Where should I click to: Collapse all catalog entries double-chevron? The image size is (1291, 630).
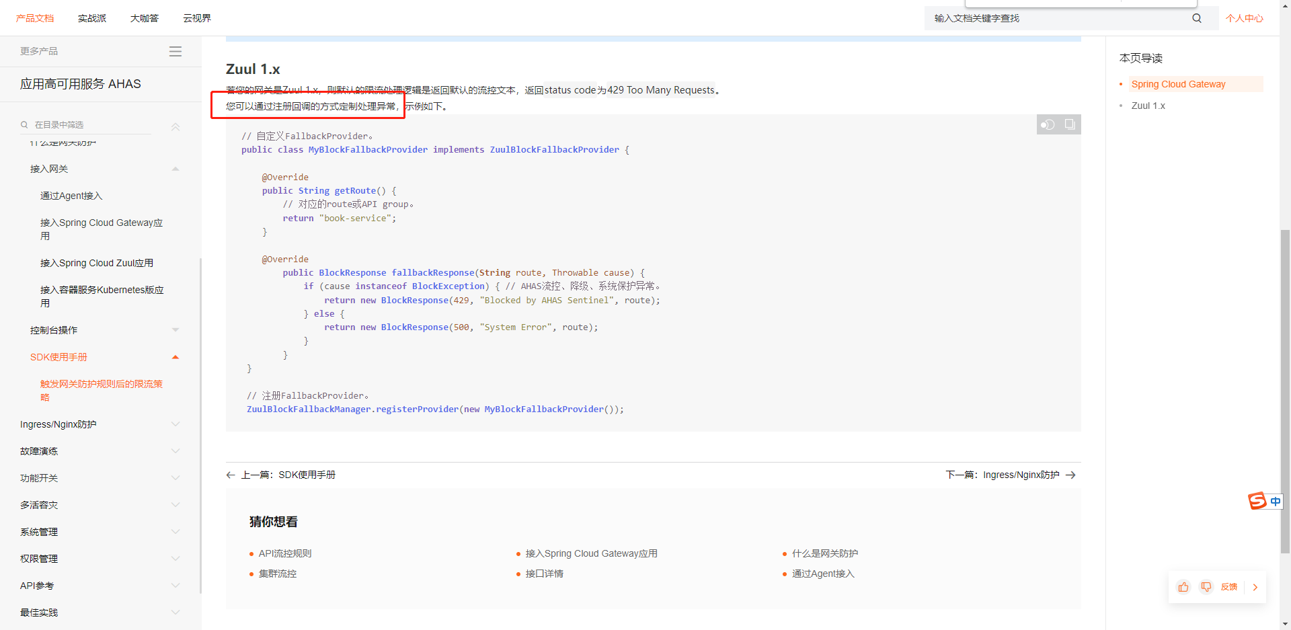coord(175,126)
